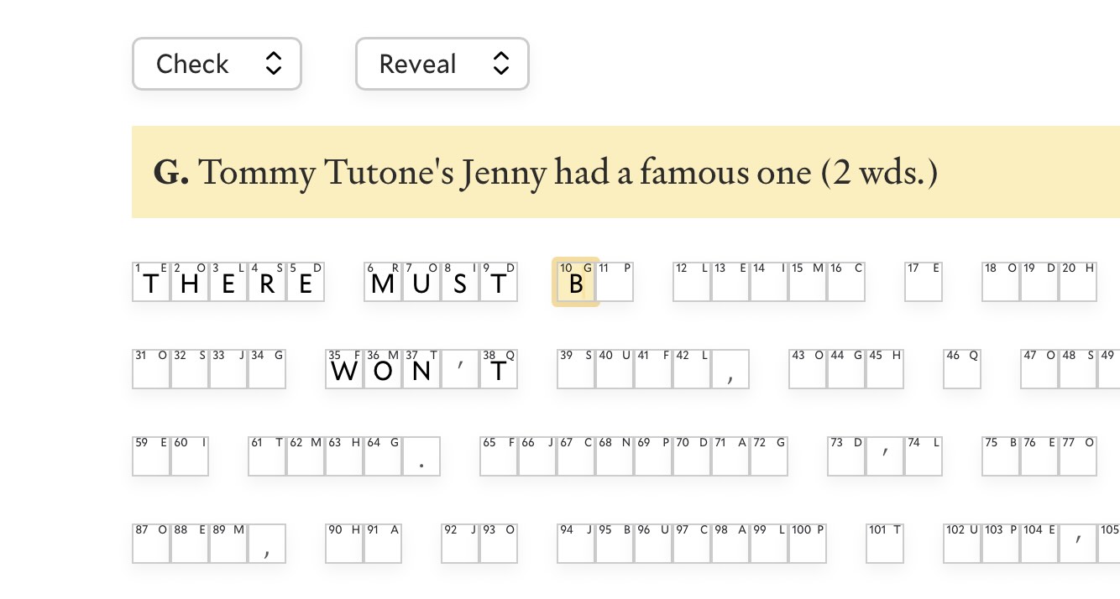Click cell 87 labeled O
Screen dimensions: 1120x599
tap(150, 543)
